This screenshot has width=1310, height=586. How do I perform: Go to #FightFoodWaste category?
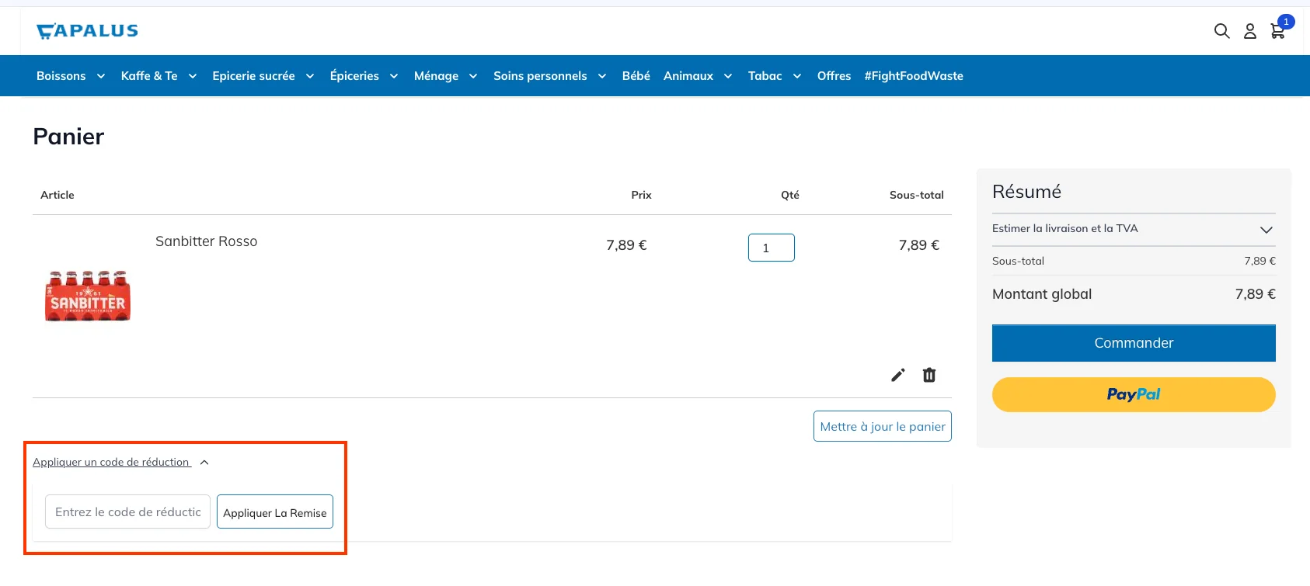(x=914, y=76)
